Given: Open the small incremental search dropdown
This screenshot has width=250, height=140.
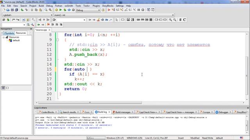Looking at the screenshot, I should (24, 25).
